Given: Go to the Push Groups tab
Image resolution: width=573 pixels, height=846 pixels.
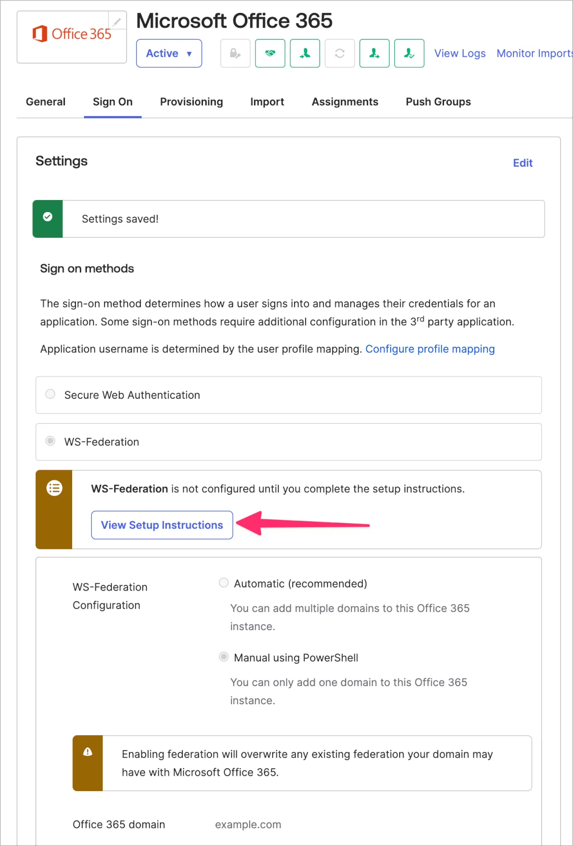Looking at the screenshot, I should (438, 102).
